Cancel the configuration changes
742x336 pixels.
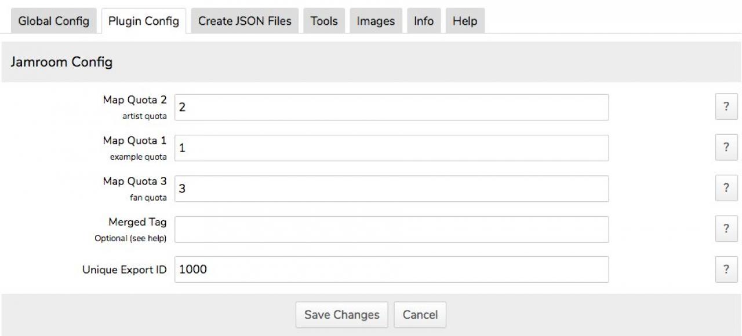point(420,315)
